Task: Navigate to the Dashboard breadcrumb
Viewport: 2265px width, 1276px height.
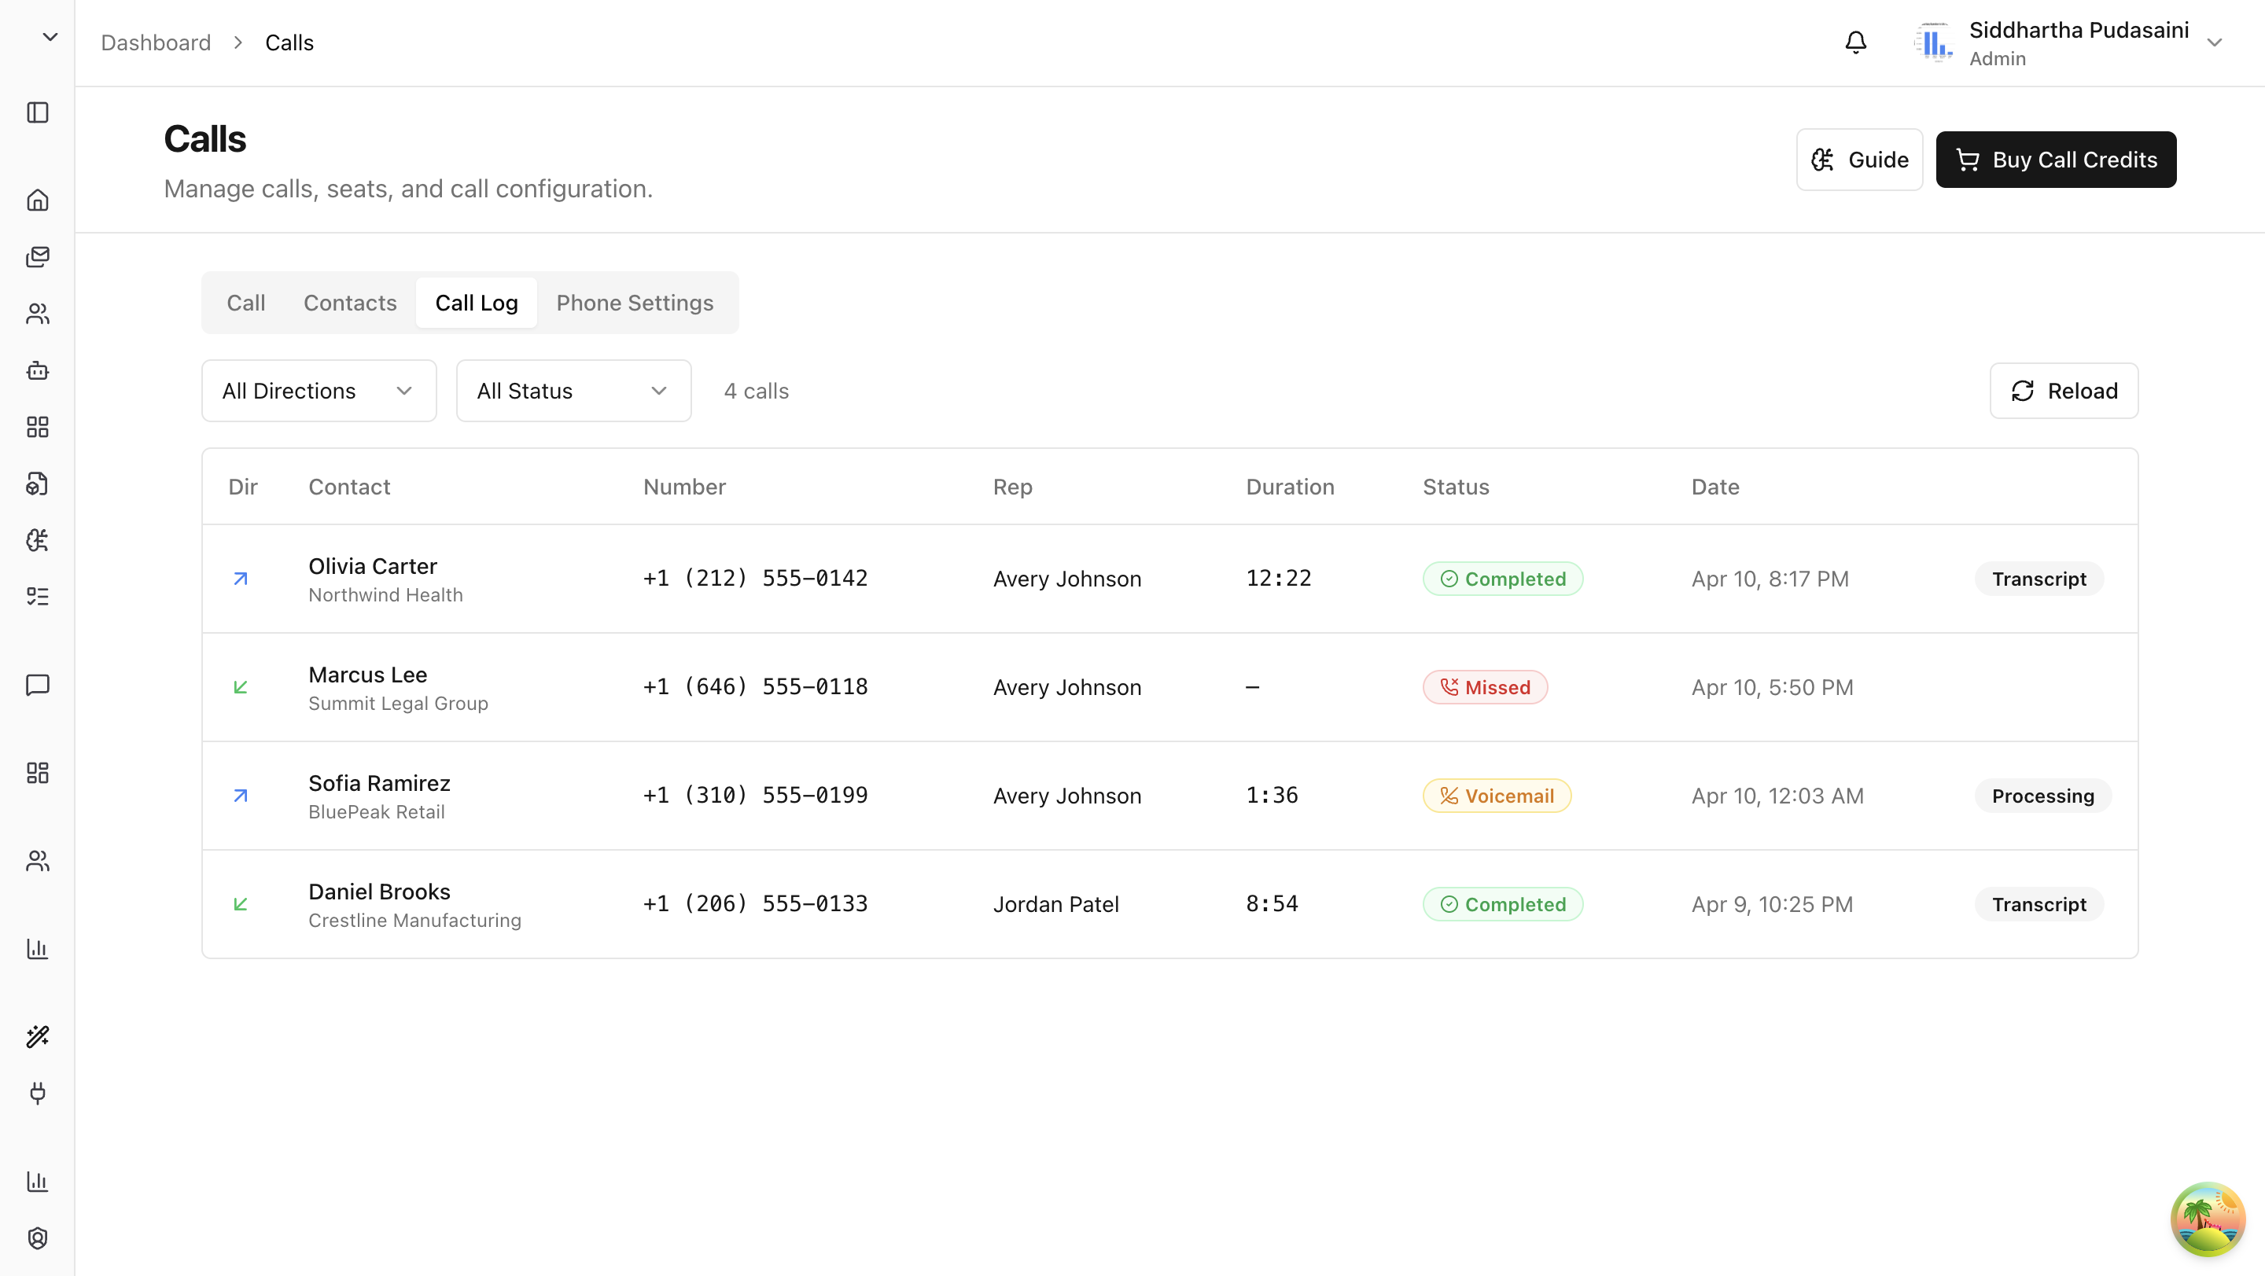Action: [156, 43]
